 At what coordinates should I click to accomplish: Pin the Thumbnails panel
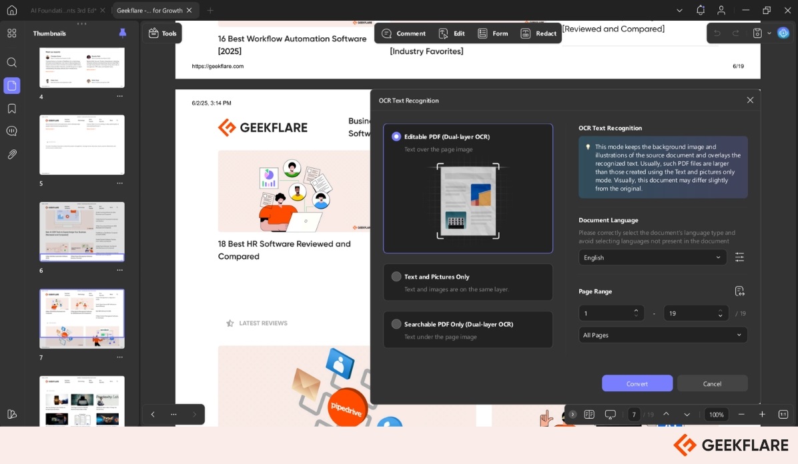pyautogui.click(x=123, y=33)
